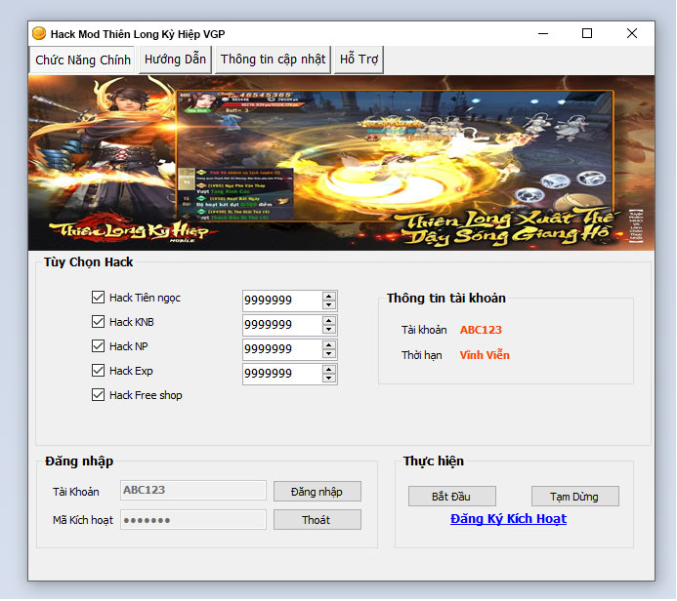Increase the Hack Tiên ngọc value with up arrow
Viewport: 677px width, 601px height.
click(x=329, y=297)
